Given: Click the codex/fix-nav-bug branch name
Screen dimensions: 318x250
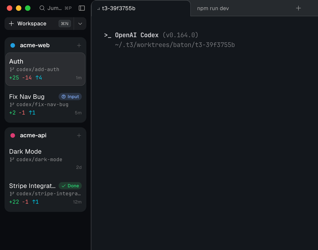Looking at the screenshot, I should (x=42, y=104).
